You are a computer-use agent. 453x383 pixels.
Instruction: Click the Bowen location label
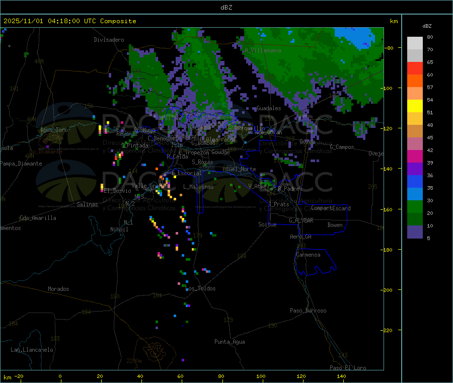335,225
